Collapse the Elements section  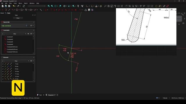pyautogui.click(x=34, y=57)
